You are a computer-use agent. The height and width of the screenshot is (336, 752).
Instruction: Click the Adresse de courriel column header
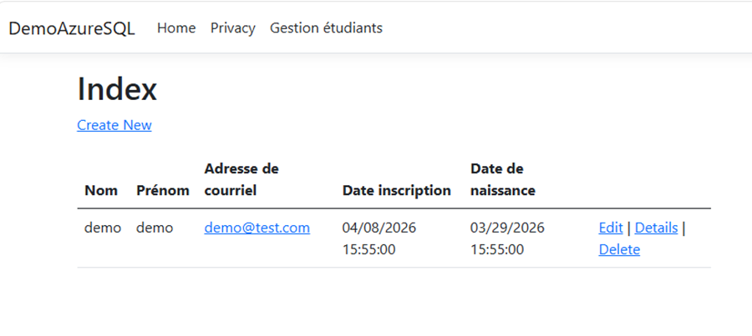tap(241, 179)
